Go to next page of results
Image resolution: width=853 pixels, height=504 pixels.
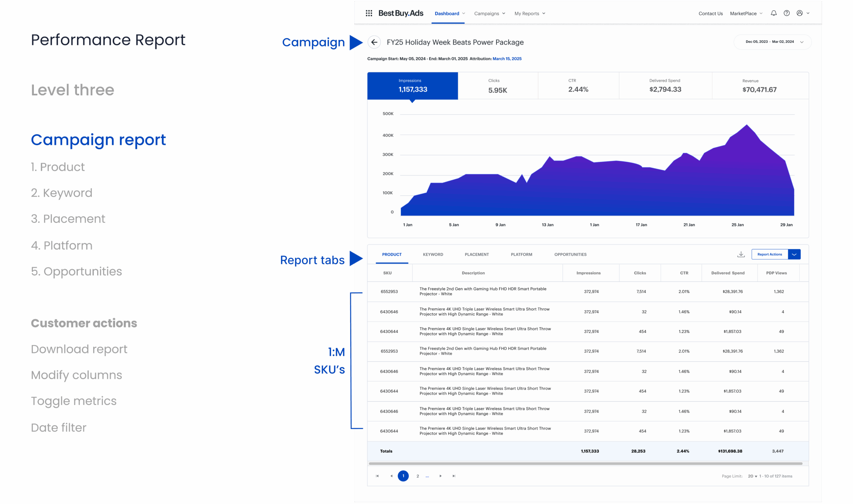coord(440,476)
